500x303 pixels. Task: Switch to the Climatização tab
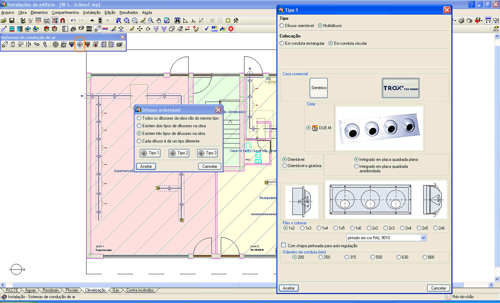(x=95, y=290)
